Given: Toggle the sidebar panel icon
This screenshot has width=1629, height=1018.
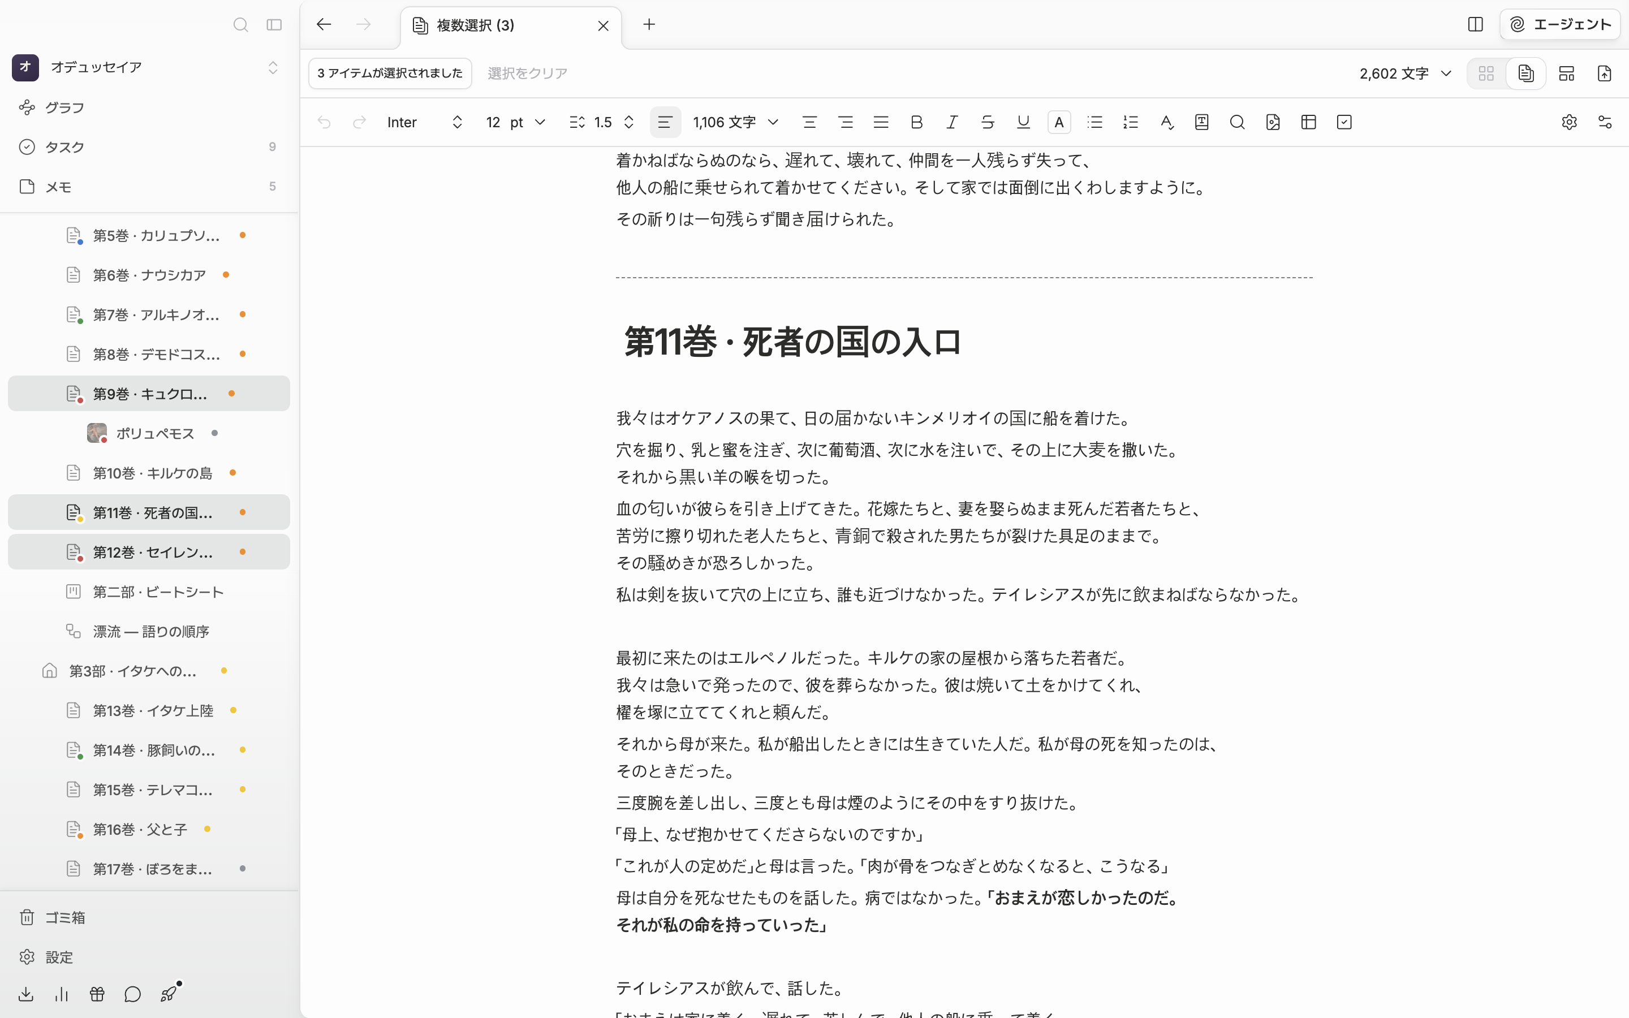Looking at the screenshot, I should (x=274, y=25).
